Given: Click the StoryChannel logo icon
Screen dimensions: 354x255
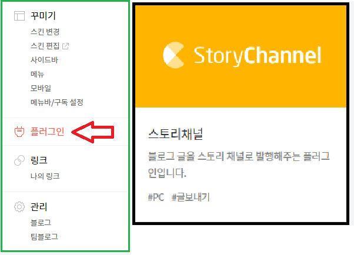Looking at the screenshot, I should (x=173, y=55).
